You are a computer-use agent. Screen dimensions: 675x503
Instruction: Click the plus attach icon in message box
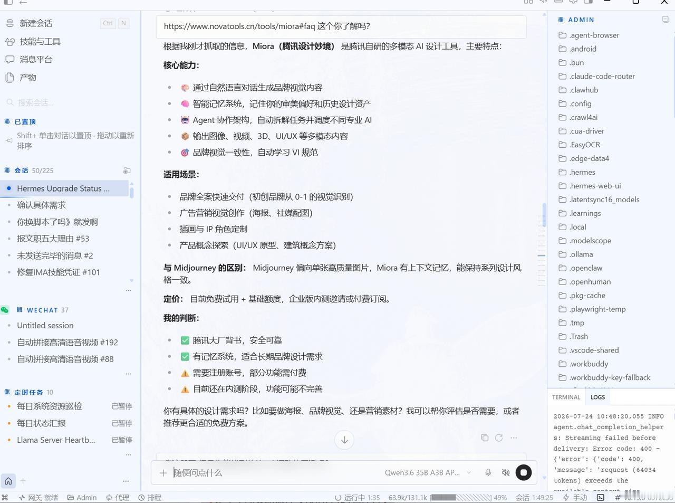pyautogui.click(x=163, y=473)
